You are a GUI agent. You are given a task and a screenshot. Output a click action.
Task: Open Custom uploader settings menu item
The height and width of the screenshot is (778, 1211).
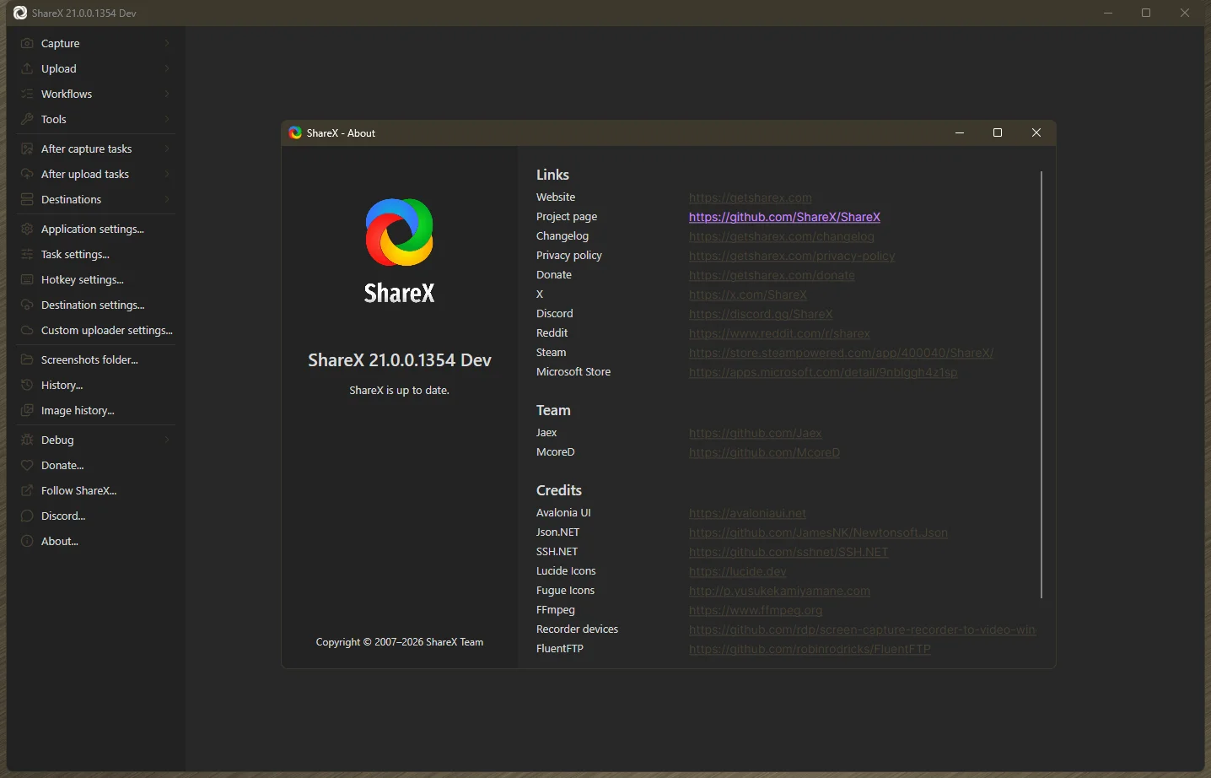tap(95, 330)
